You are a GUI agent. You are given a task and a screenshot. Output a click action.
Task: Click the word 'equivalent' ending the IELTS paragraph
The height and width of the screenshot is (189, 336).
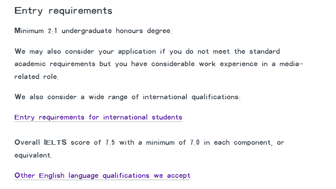pos(33,156)
